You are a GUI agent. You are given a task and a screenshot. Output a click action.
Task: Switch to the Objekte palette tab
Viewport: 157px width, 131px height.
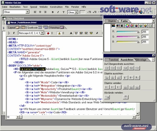(112, 21)
